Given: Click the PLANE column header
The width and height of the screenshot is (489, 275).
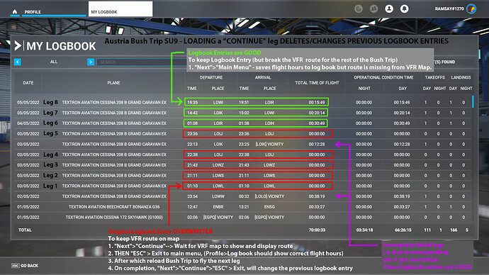Looking at the screenshot, I should (113, 83).
